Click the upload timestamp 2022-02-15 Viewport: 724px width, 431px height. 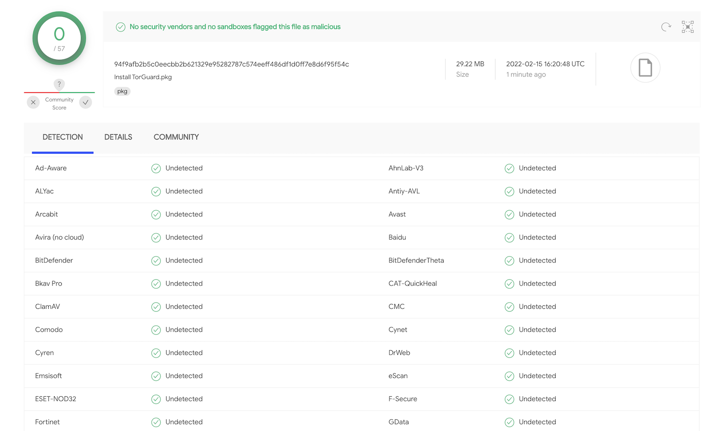pos(545,64)
